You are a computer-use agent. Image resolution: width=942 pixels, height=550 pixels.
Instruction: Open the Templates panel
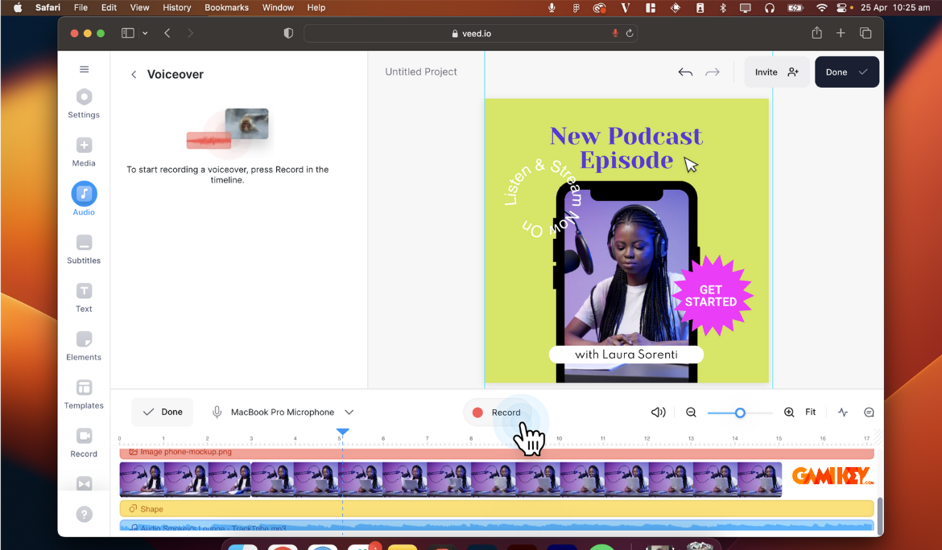[84, 394]
